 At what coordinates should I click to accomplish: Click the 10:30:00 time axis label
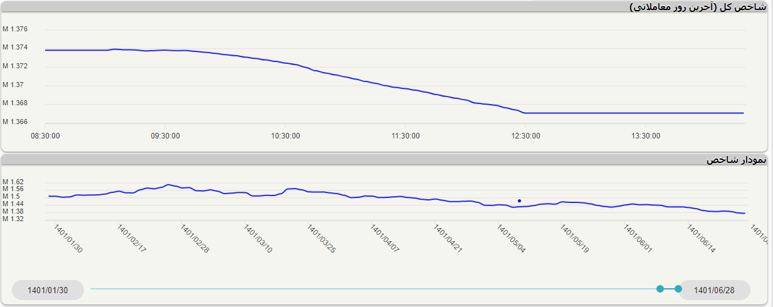pyautogui.click(x=285, y=135)
